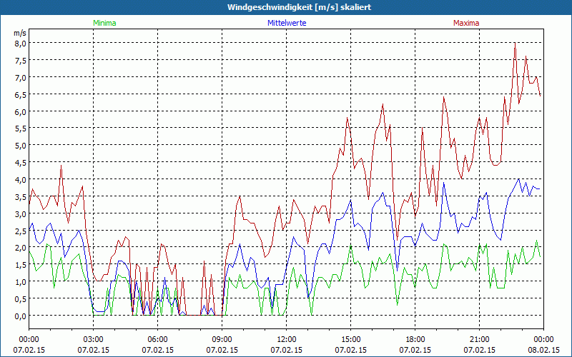Image resolution: width=572 pixels, height=357 pixels.
Task: Click the 5,0 y-axis tick label
Action: pos(21,145)
